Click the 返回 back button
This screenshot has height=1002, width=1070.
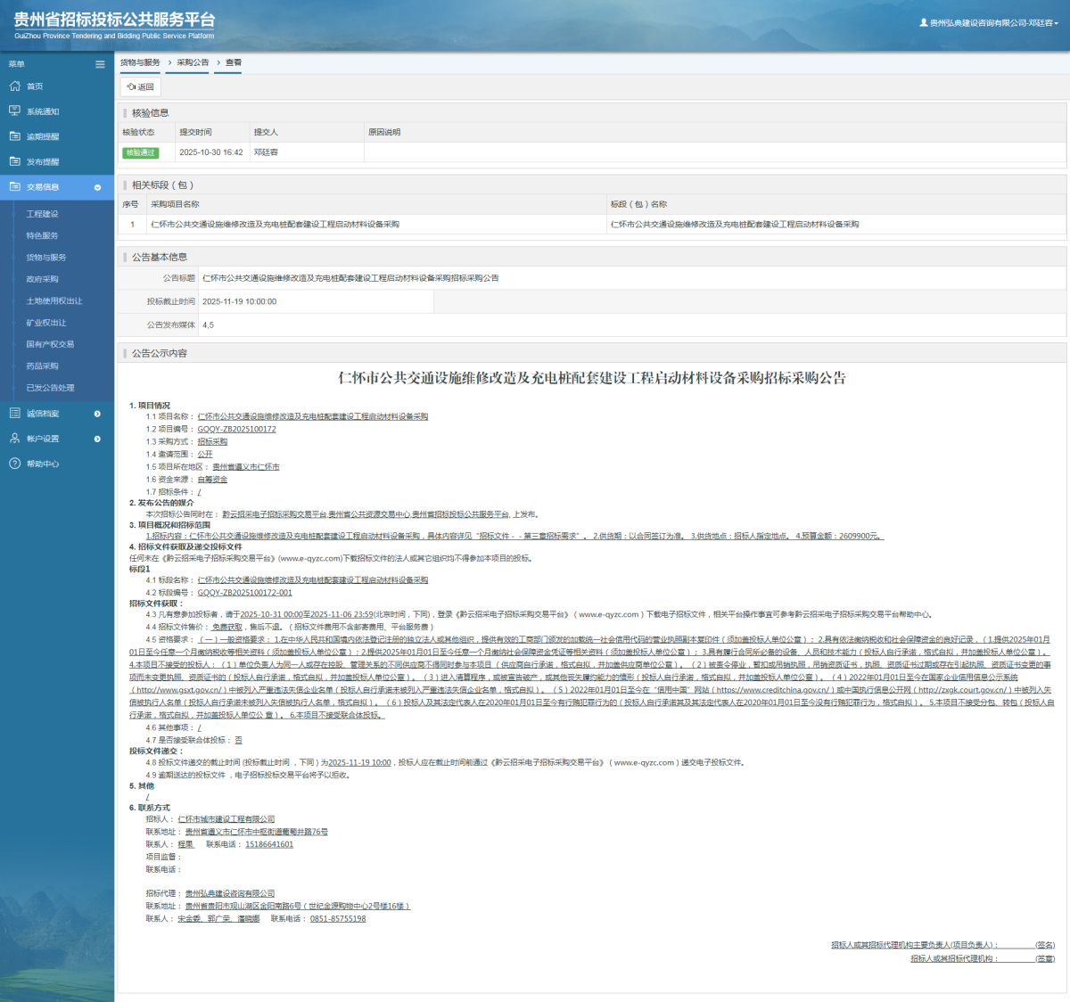[140, 86]
